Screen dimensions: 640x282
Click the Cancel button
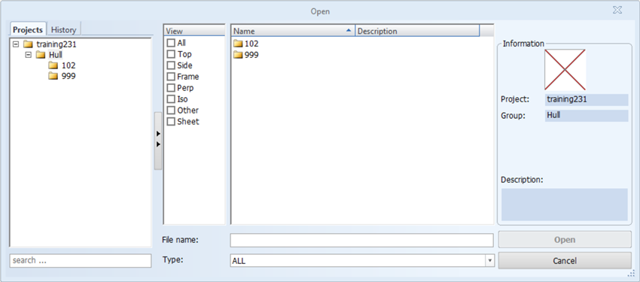(565, 260)
